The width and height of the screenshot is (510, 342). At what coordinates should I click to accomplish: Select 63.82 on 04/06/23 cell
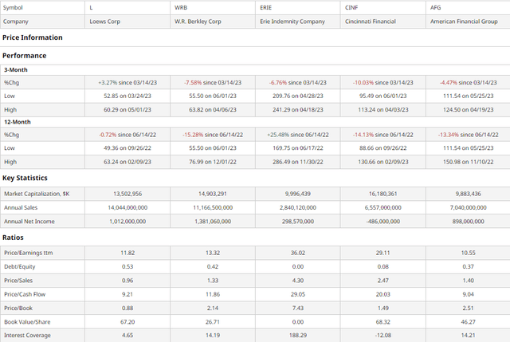tap(213, 110)
